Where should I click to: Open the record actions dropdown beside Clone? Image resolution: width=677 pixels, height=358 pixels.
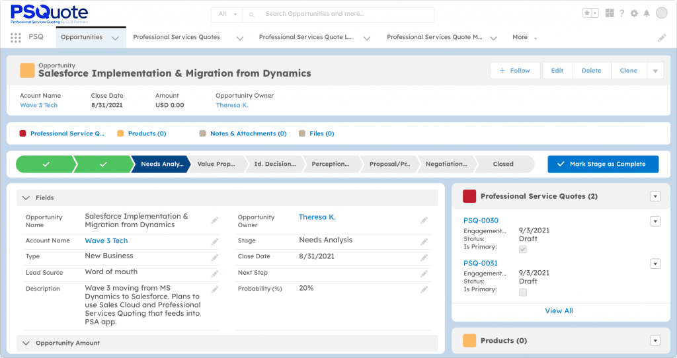[655, 71]
